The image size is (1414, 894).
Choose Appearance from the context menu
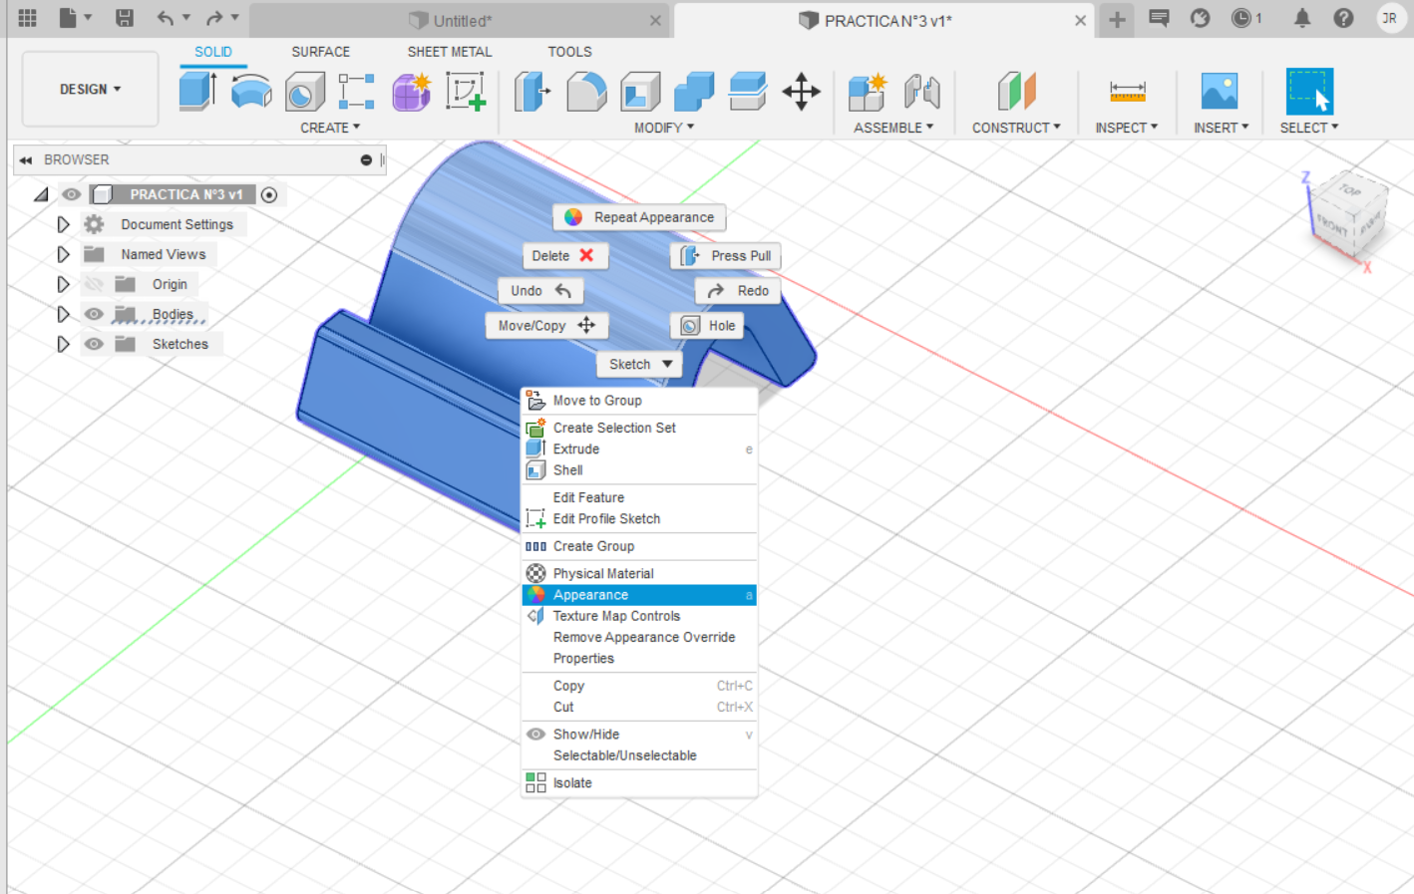639,595
